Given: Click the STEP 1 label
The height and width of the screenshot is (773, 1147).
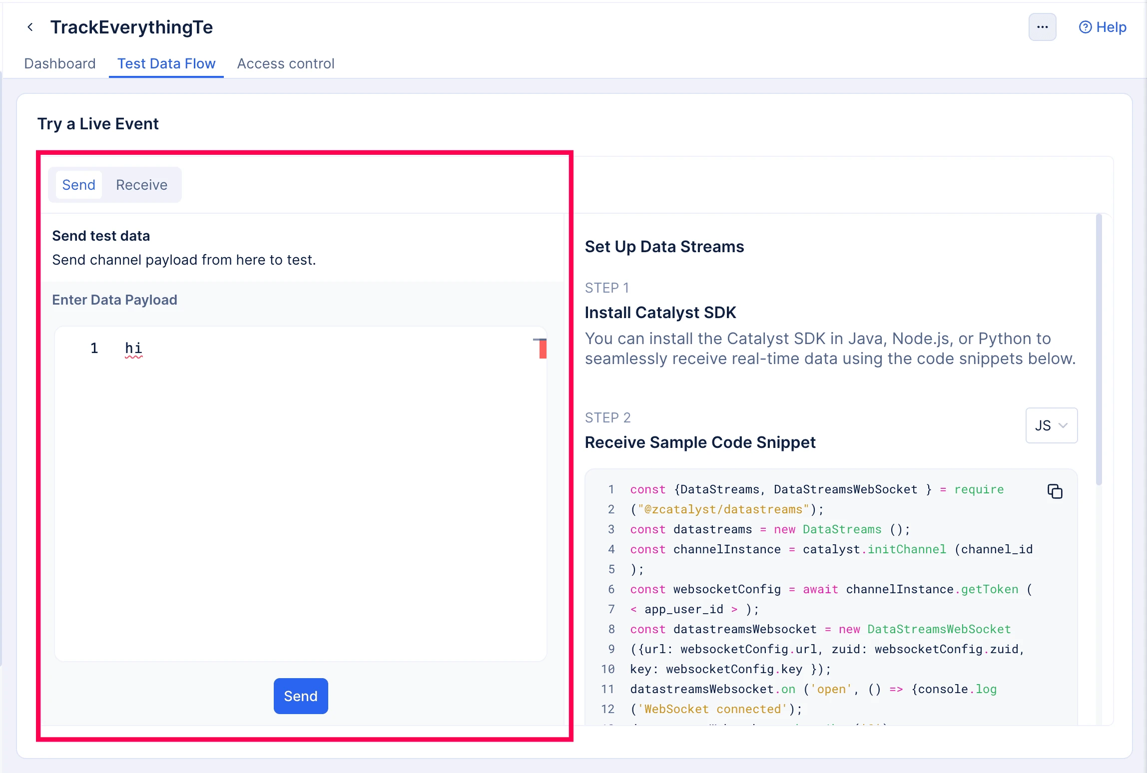Looking at the screenshot, I should tap(607, 288).
